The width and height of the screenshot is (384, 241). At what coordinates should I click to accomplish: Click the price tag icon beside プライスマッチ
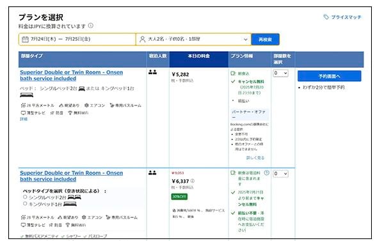click(x=326, y=17)
